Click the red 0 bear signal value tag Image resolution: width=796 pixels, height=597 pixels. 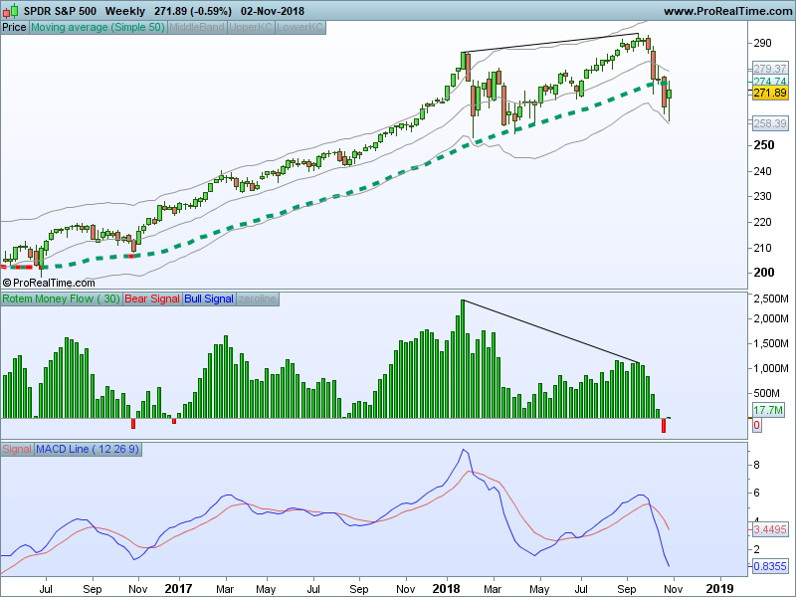(756, 425)
